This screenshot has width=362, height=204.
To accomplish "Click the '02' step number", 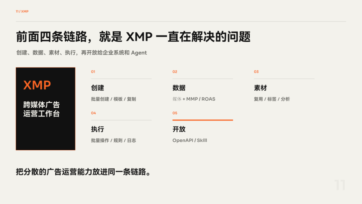I will [175, 71].
